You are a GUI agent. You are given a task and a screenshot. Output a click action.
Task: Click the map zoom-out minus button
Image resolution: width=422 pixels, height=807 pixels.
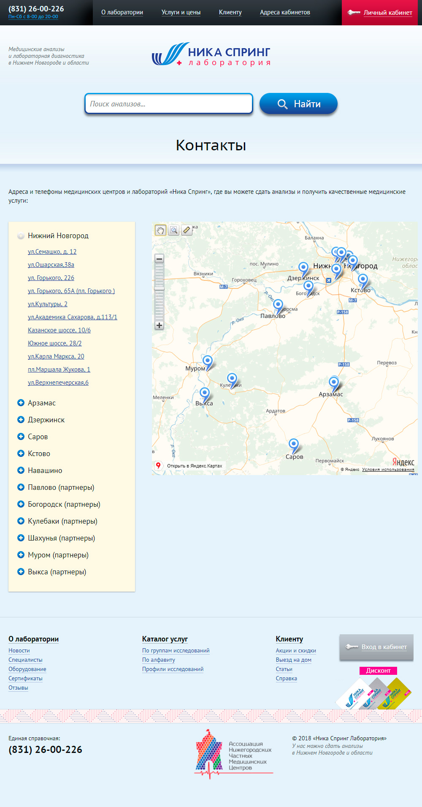pos(159,259)
